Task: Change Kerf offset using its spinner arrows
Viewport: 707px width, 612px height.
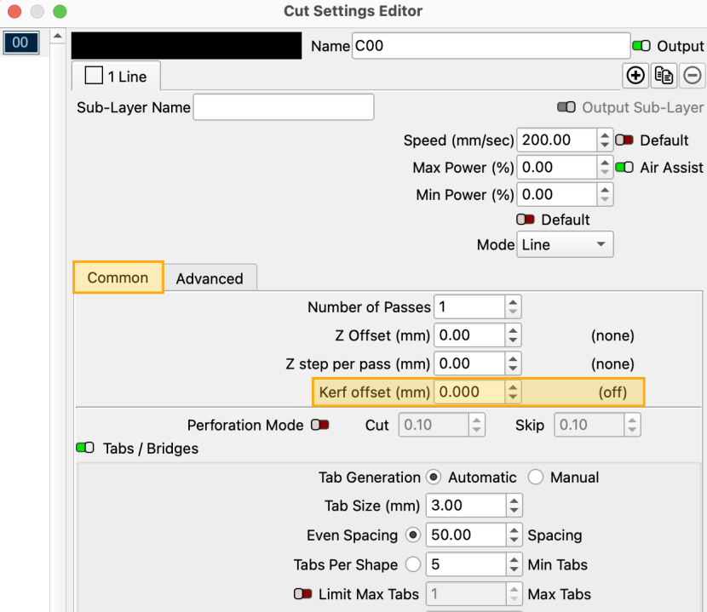Action: click(513, 392)
